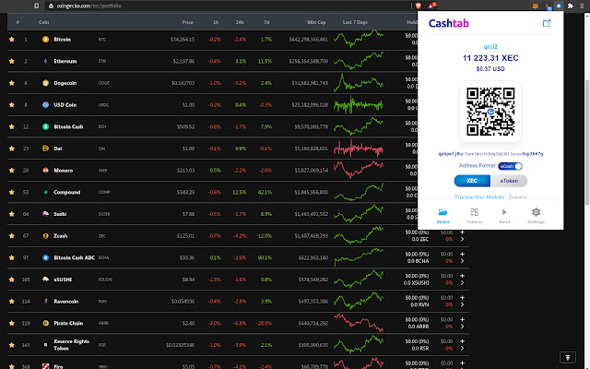
Task: Add a transaction with Bitcoin Cash ABC plus icon
Action: coord(462,255)
